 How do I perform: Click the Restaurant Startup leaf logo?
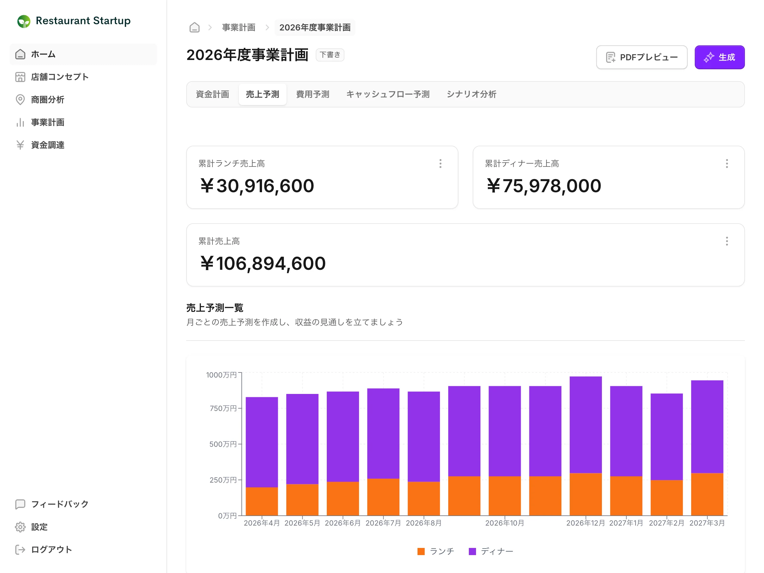(24, 21)
